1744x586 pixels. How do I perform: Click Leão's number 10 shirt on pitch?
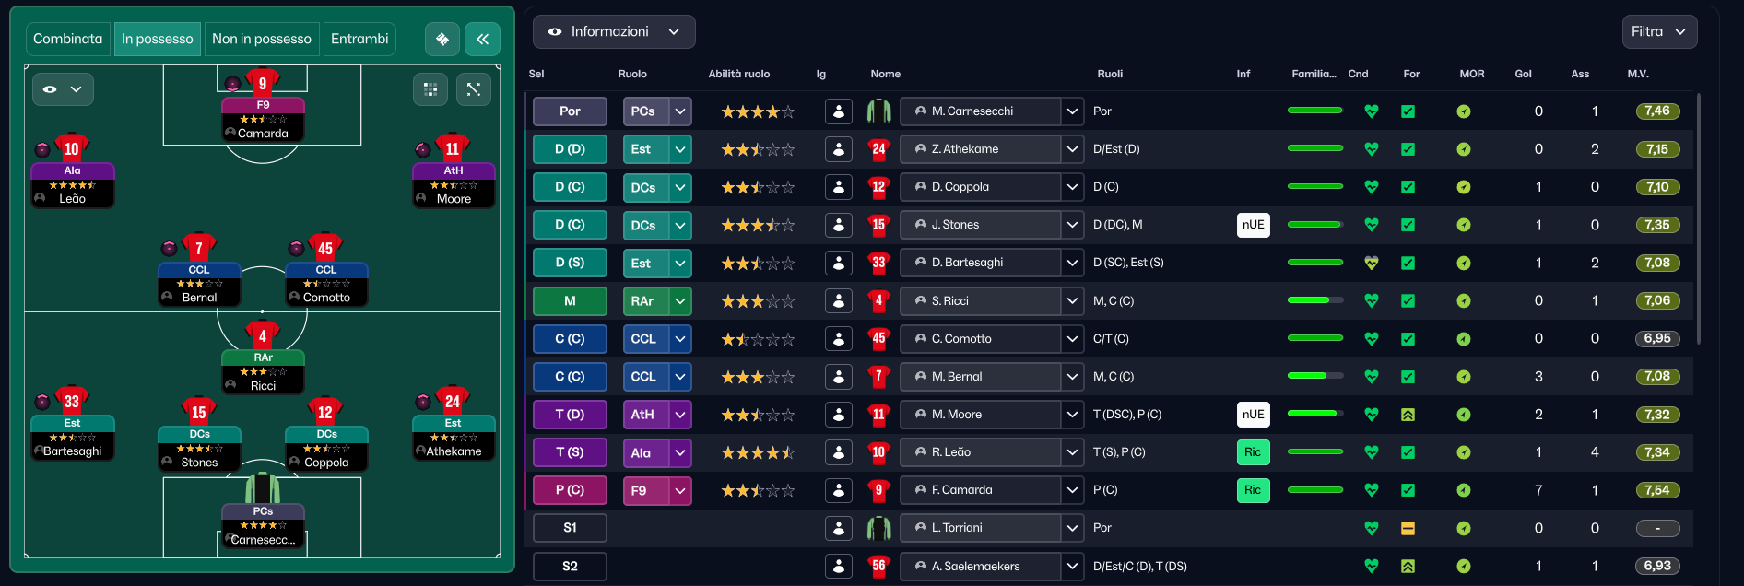pos(72,148)
